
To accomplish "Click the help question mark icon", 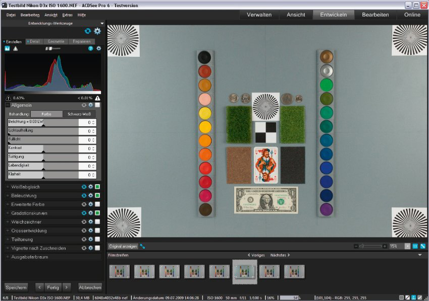I will (91, 49).
